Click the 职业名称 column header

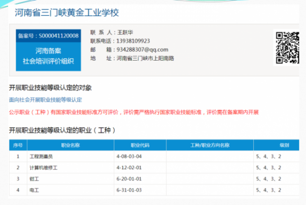pyautogui.click(x=70, y=145)
